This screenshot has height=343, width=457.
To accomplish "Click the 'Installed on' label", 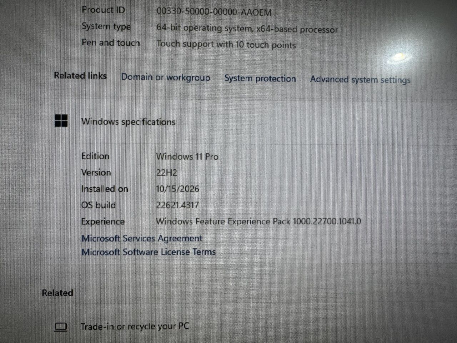I will tap(105, 189).
